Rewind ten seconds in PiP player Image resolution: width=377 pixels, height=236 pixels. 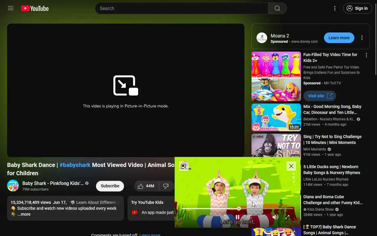226,217
